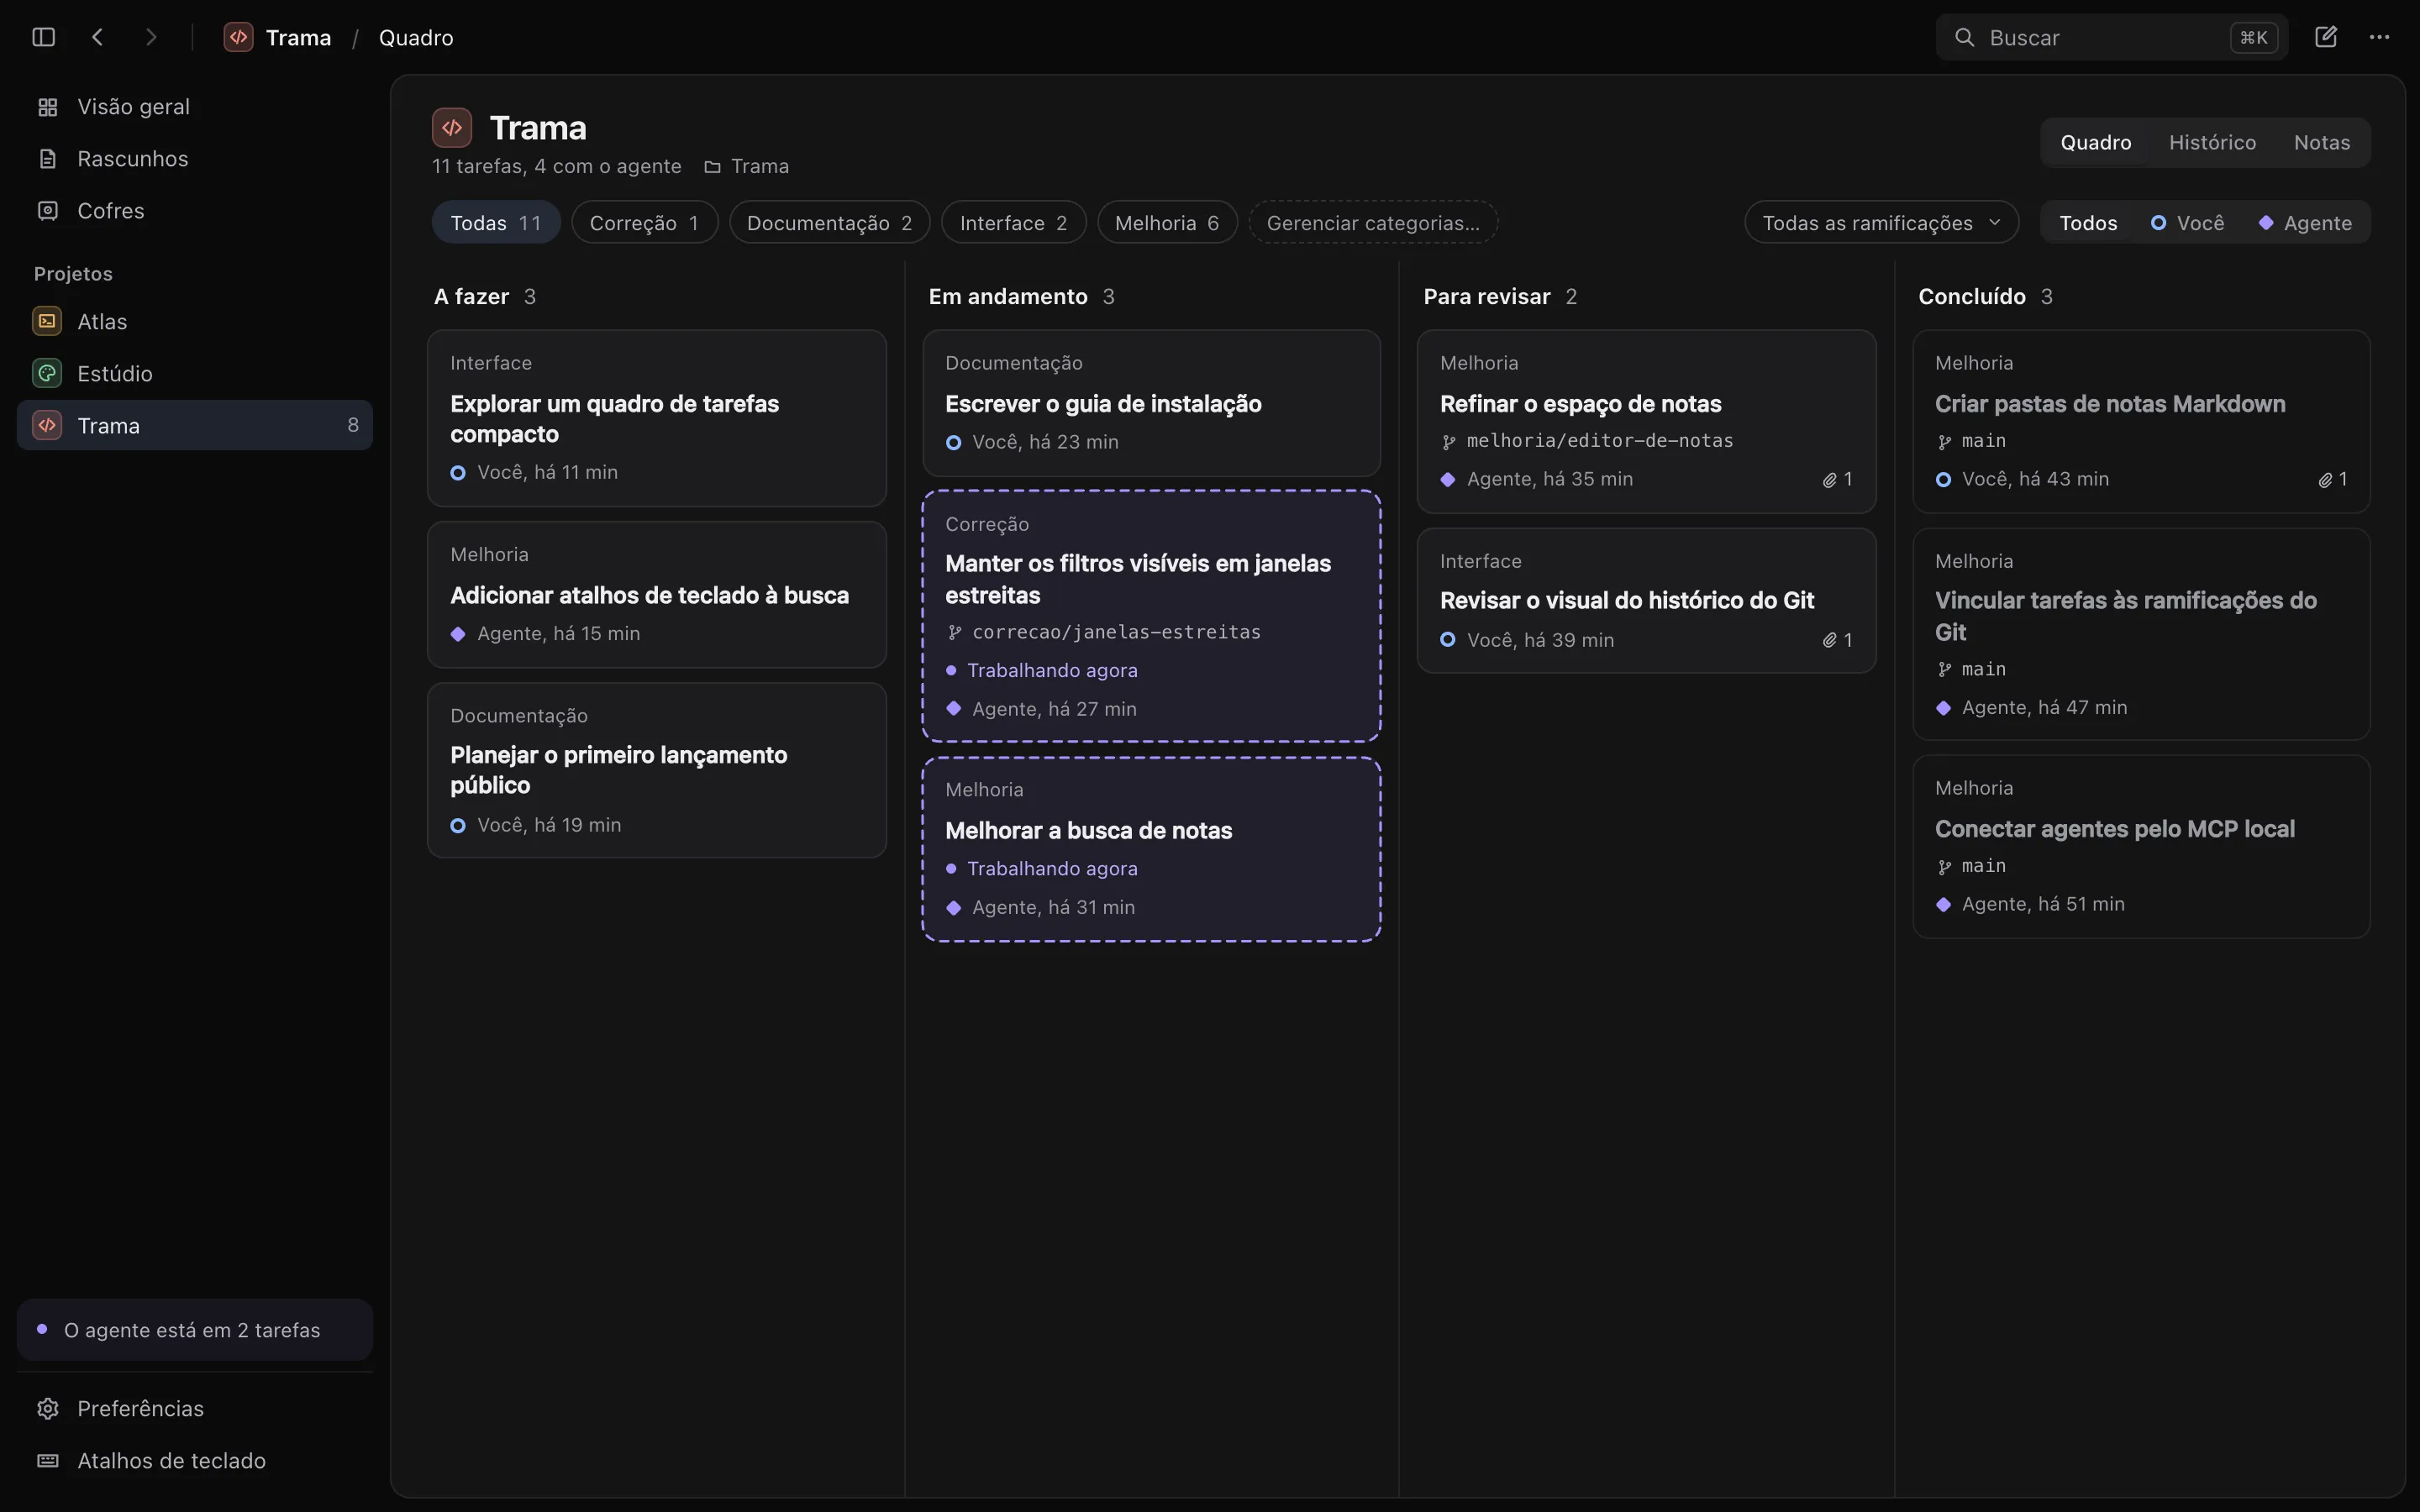Select the Todos assignee filter

pyautogui.click(x=2088, y=223)
